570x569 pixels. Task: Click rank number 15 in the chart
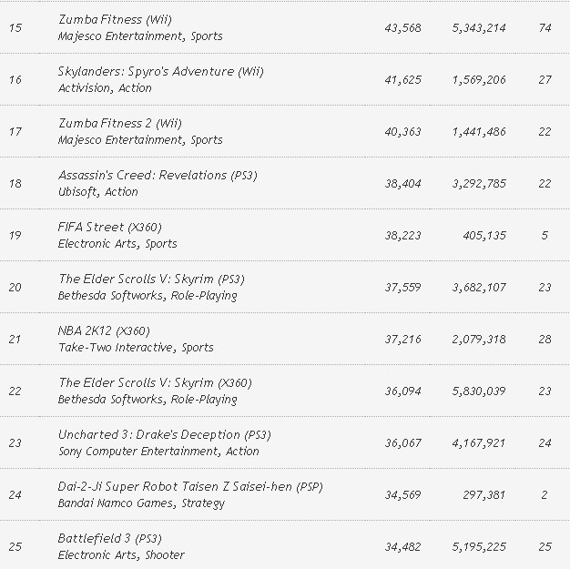click(x=15, y=27)
